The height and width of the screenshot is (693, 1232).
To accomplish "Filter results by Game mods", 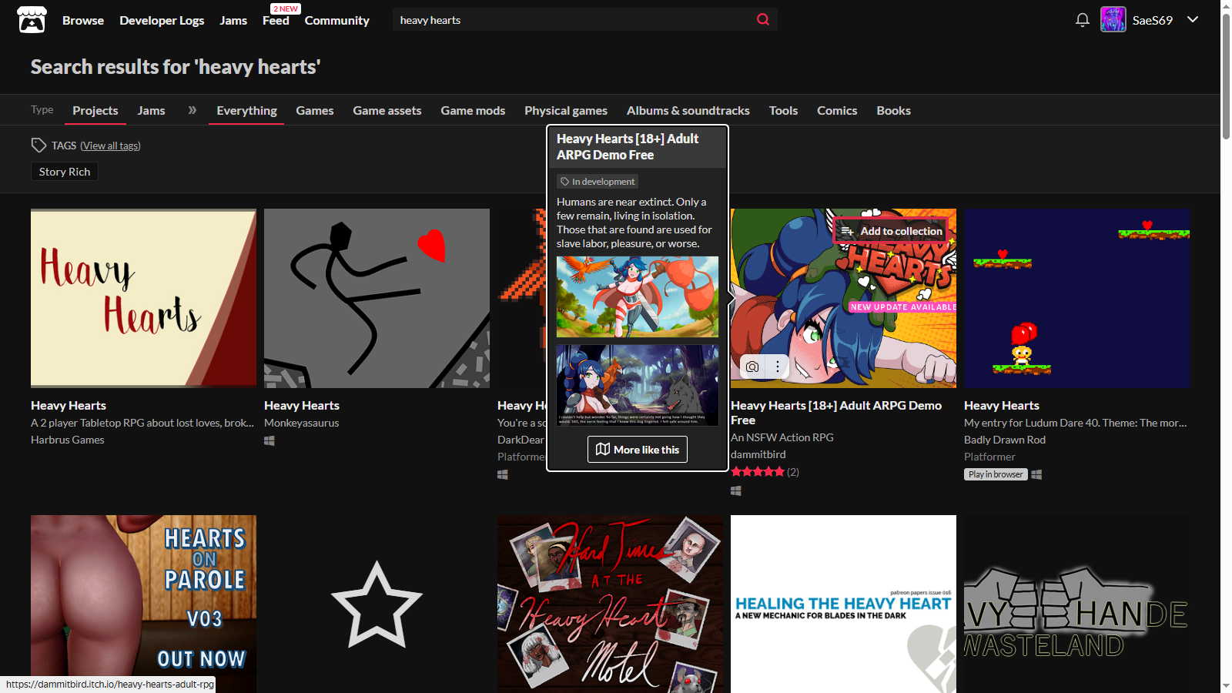I will point(473,110).
